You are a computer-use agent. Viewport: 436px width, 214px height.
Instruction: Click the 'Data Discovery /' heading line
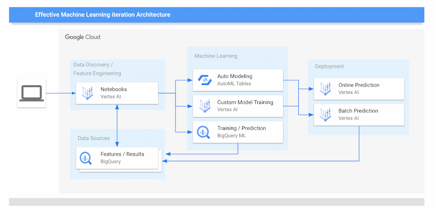(x=93, y=65)
